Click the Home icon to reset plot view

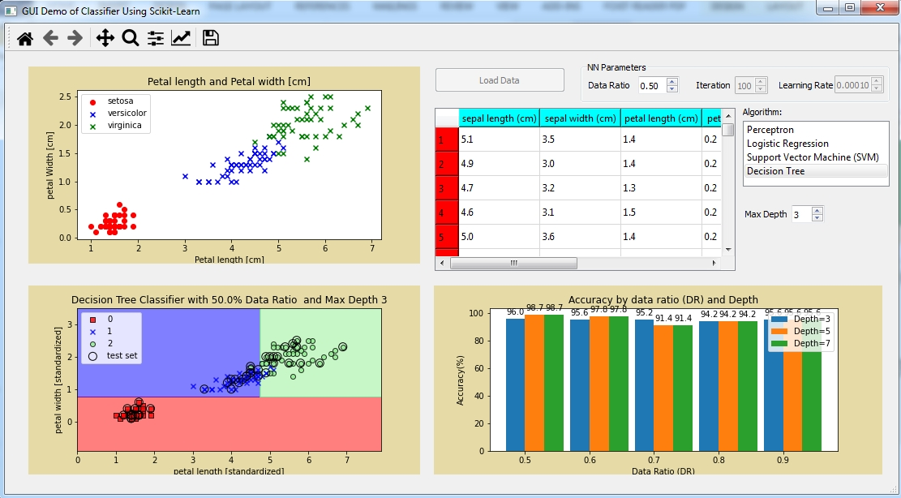click(24, 37)
